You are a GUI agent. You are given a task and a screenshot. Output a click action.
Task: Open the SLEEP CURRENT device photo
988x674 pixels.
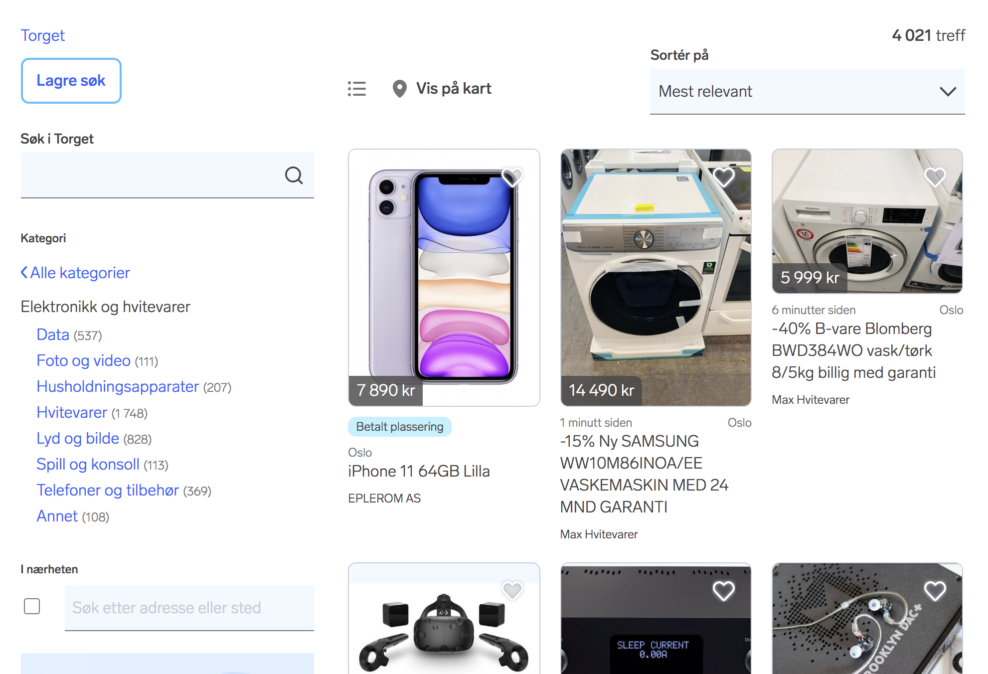pos(656,619)
